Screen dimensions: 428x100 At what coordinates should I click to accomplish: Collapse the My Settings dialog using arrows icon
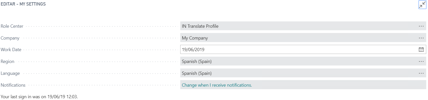click(x=422, y=5)
